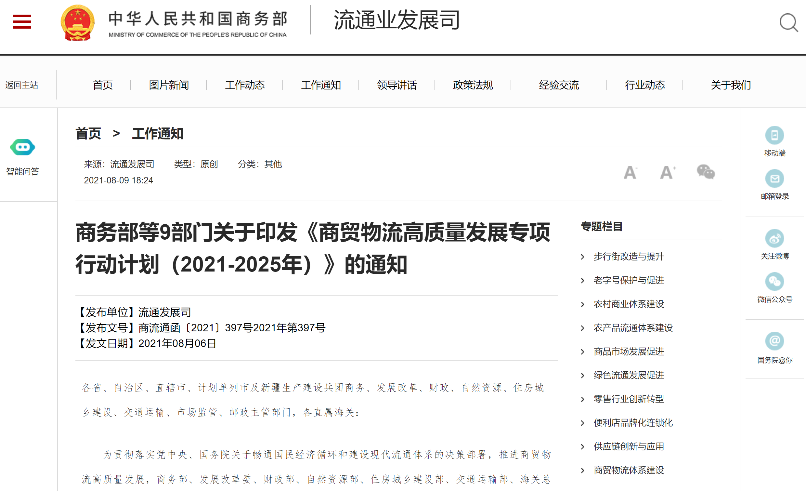806x491 pixels.
Task: Click 返回主站 link
Action: pos(21,85)
